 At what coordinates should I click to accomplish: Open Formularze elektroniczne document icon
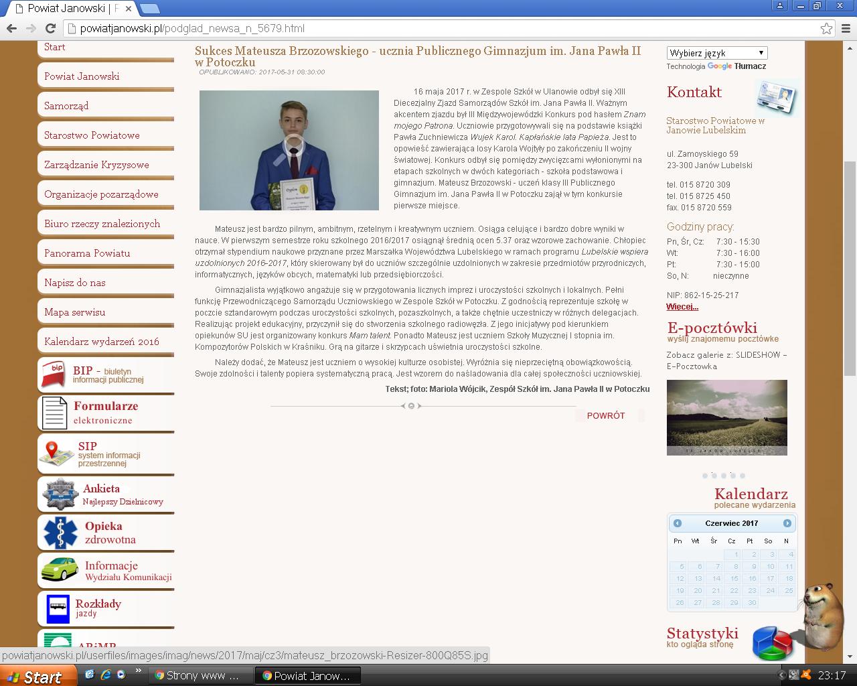click(54, 412)
